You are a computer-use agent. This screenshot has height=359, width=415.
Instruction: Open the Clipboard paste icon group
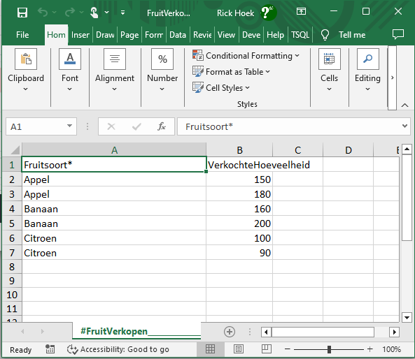[26, 59]
